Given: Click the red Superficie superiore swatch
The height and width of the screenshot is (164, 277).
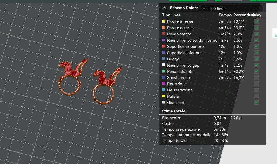Looking at the screenshot, I should (164, 46).
